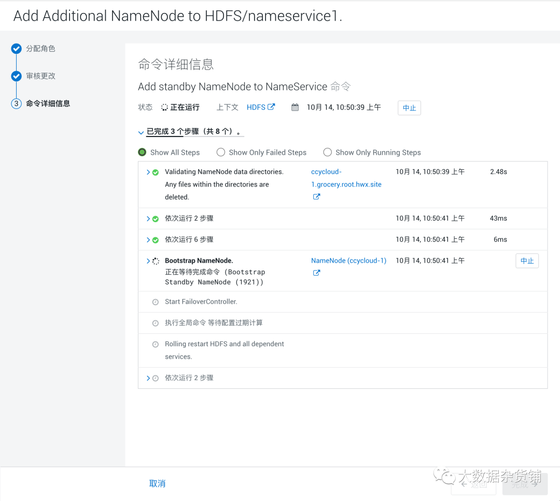Image resolution: width=560 pixels, height=501 pixels.
Task: Open the NameNode (ccycloud-1) role link
Action: 348,261
